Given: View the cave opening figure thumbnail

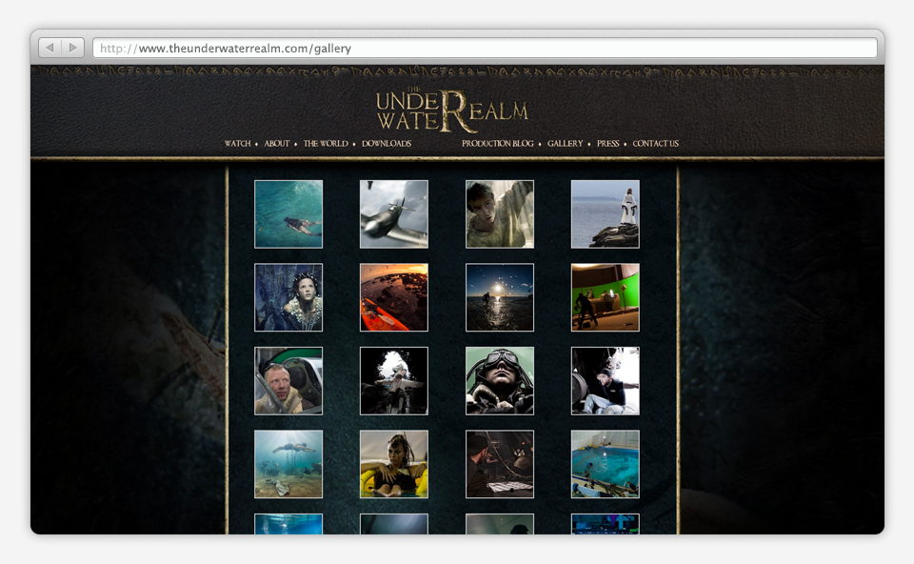Looking at the screenshot, I should (394, 381).
